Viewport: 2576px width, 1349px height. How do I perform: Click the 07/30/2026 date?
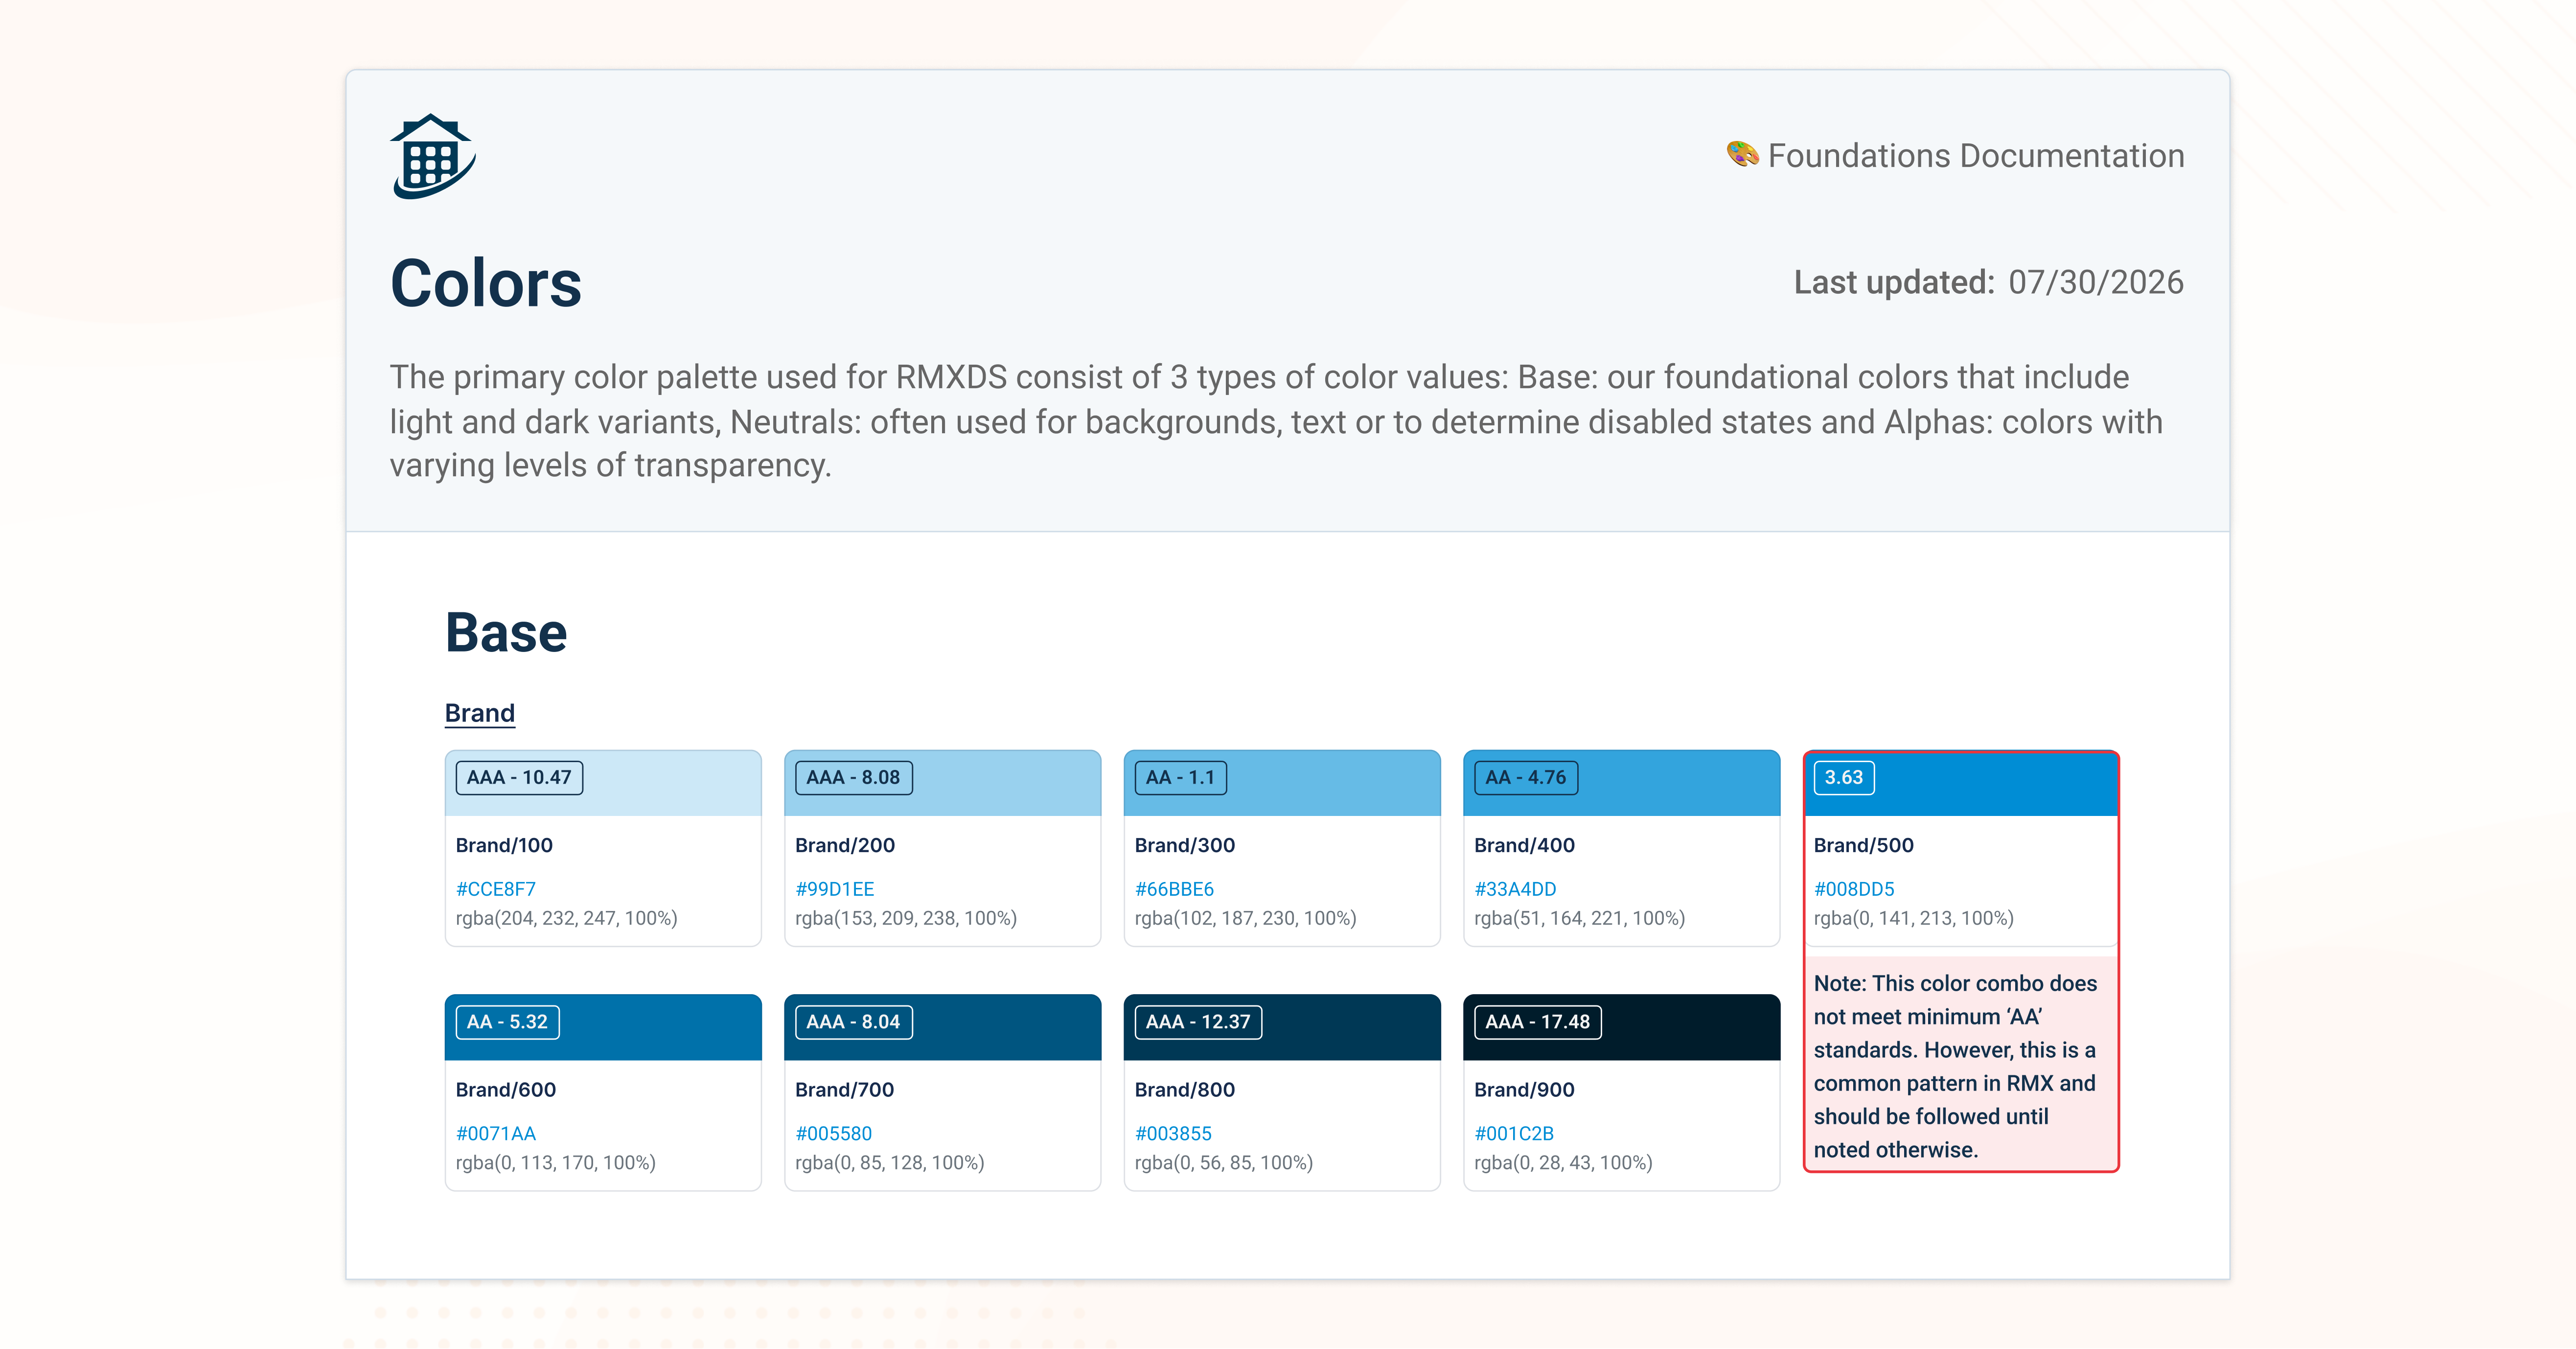tap(2096, 282)
